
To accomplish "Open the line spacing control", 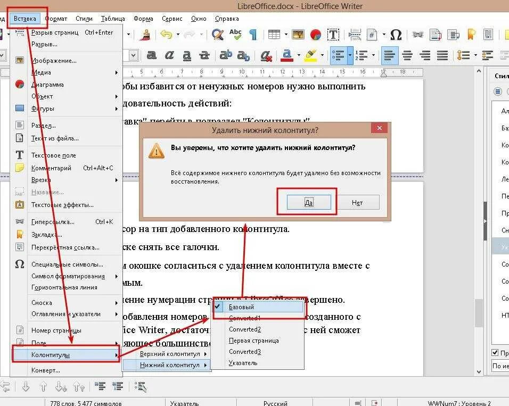I will point(464,55).
